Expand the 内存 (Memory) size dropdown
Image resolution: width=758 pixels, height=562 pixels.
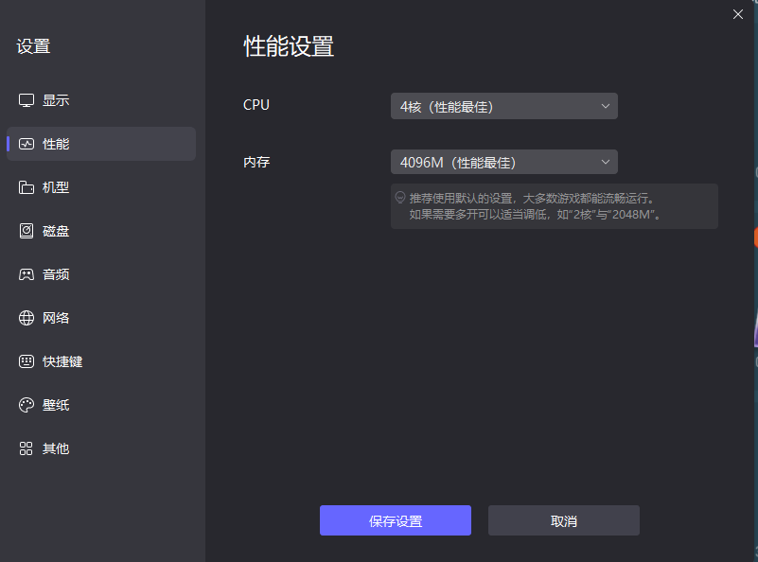(x=503, y=162)
